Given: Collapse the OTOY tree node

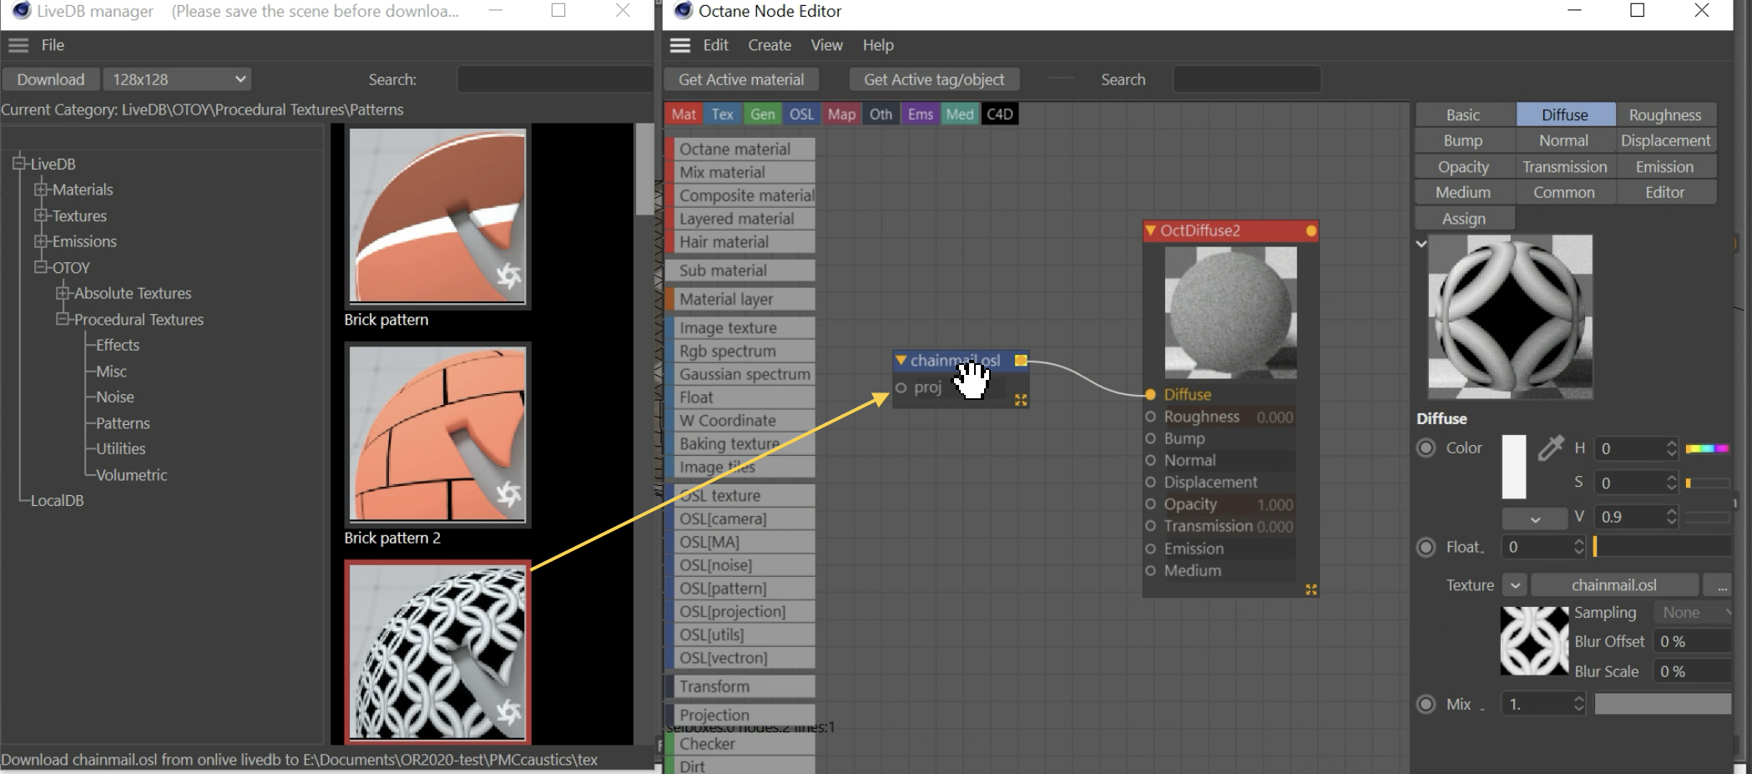Looking at the screenshot, I should point(40,267).
